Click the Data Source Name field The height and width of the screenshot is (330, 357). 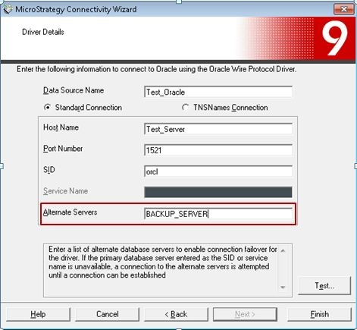tap(218, 92)
